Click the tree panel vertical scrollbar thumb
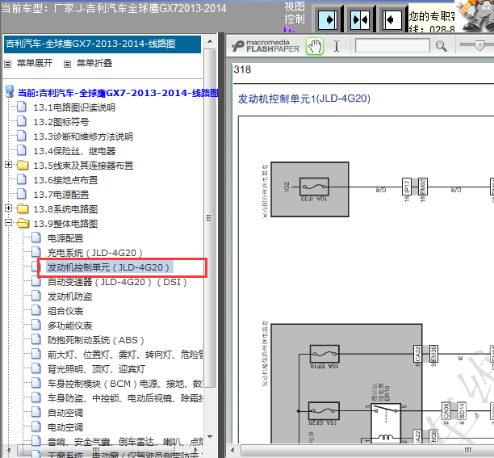Image resolution: width=494 pixels, height=458 pixels. (210, 217)
